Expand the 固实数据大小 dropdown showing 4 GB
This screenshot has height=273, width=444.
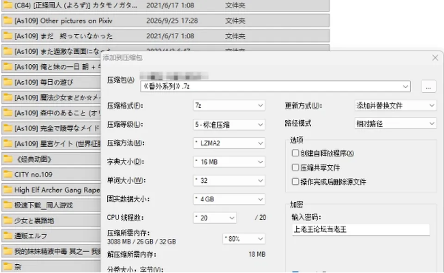pos(229,199)
